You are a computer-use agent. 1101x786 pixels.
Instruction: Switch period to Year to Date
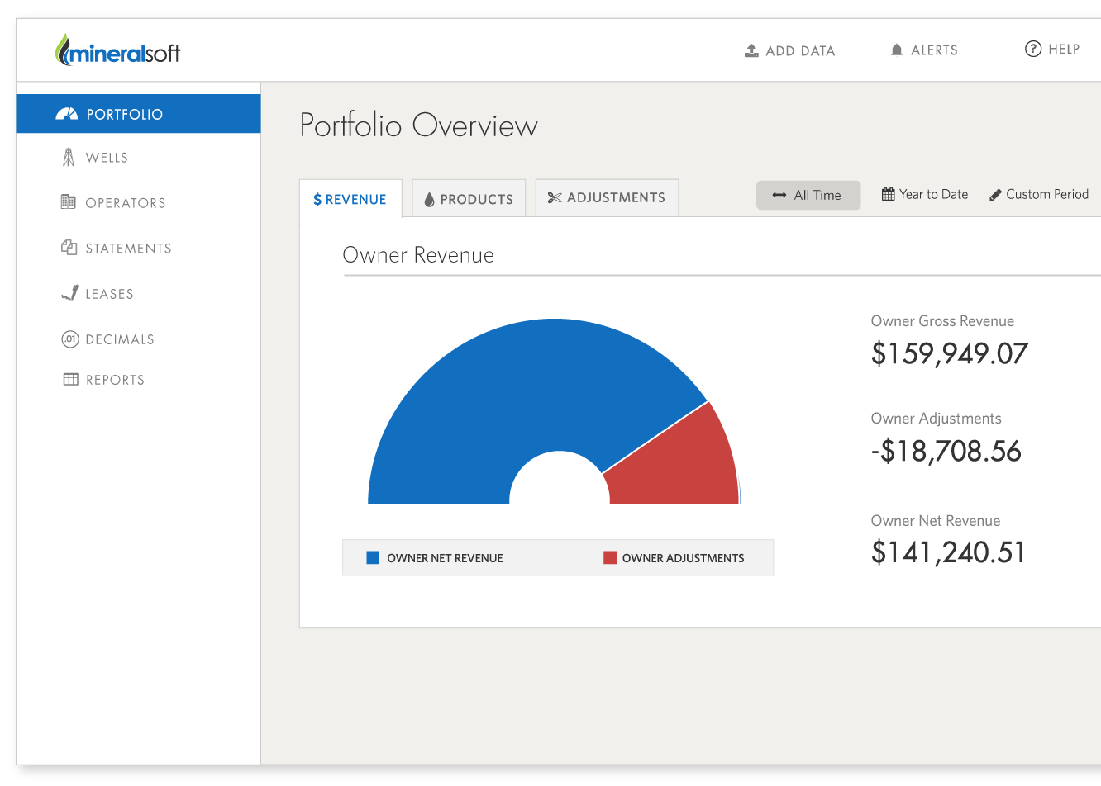(924, 195)
